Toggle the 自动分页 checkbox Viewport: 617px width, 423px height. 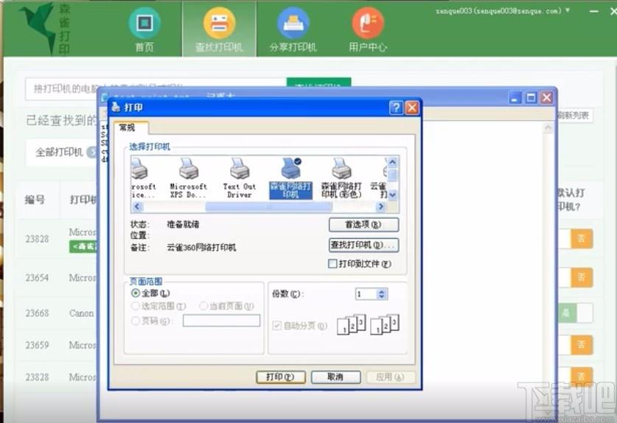coord(276,326)
